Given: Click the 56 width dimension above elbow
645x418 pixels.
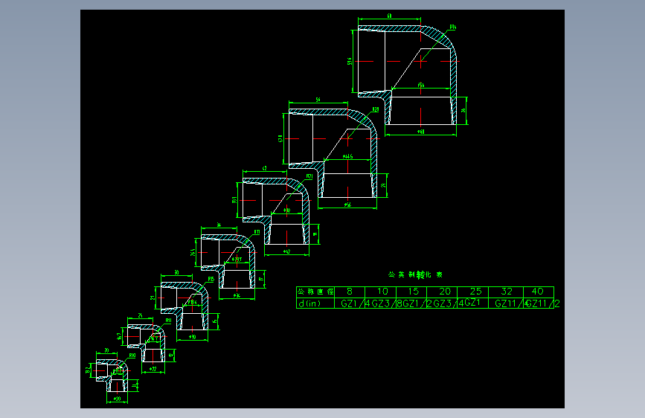Looking at the screenshot, I should (x=318, y=100).
